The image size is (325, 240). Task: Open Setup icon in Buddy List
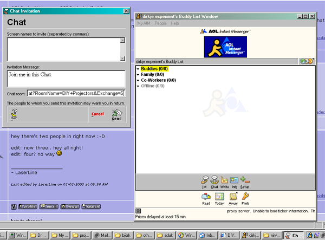(245, 182)
